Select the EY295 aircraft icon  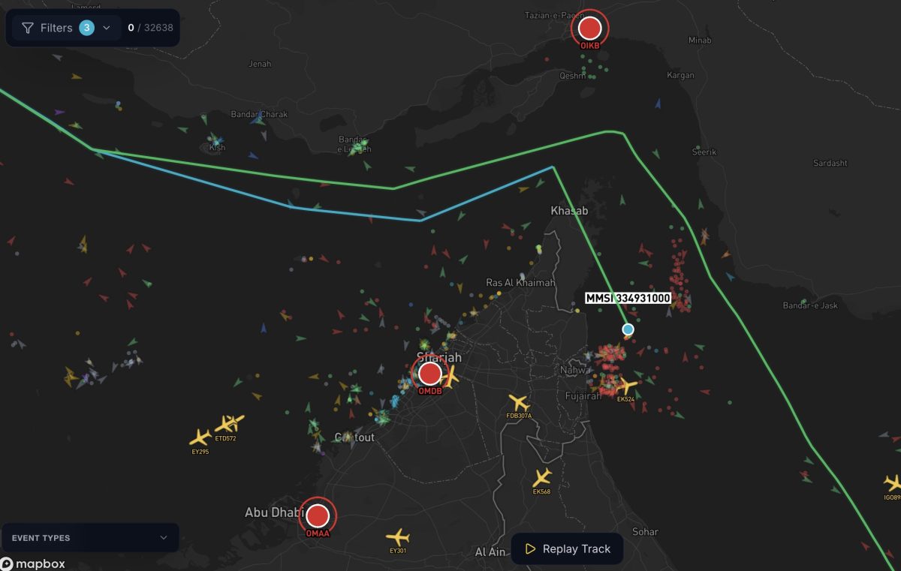[200, 437]
